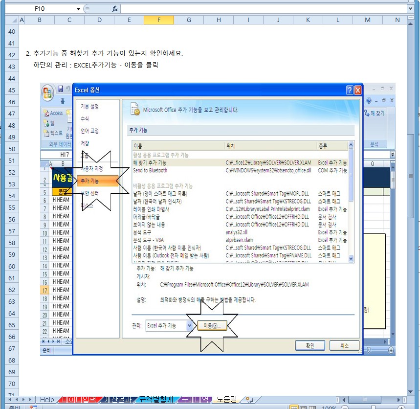The width and height of the screenshot is (420, 409).
Task: Click the previous sheet navigation arrow
Action: (17, 400)
